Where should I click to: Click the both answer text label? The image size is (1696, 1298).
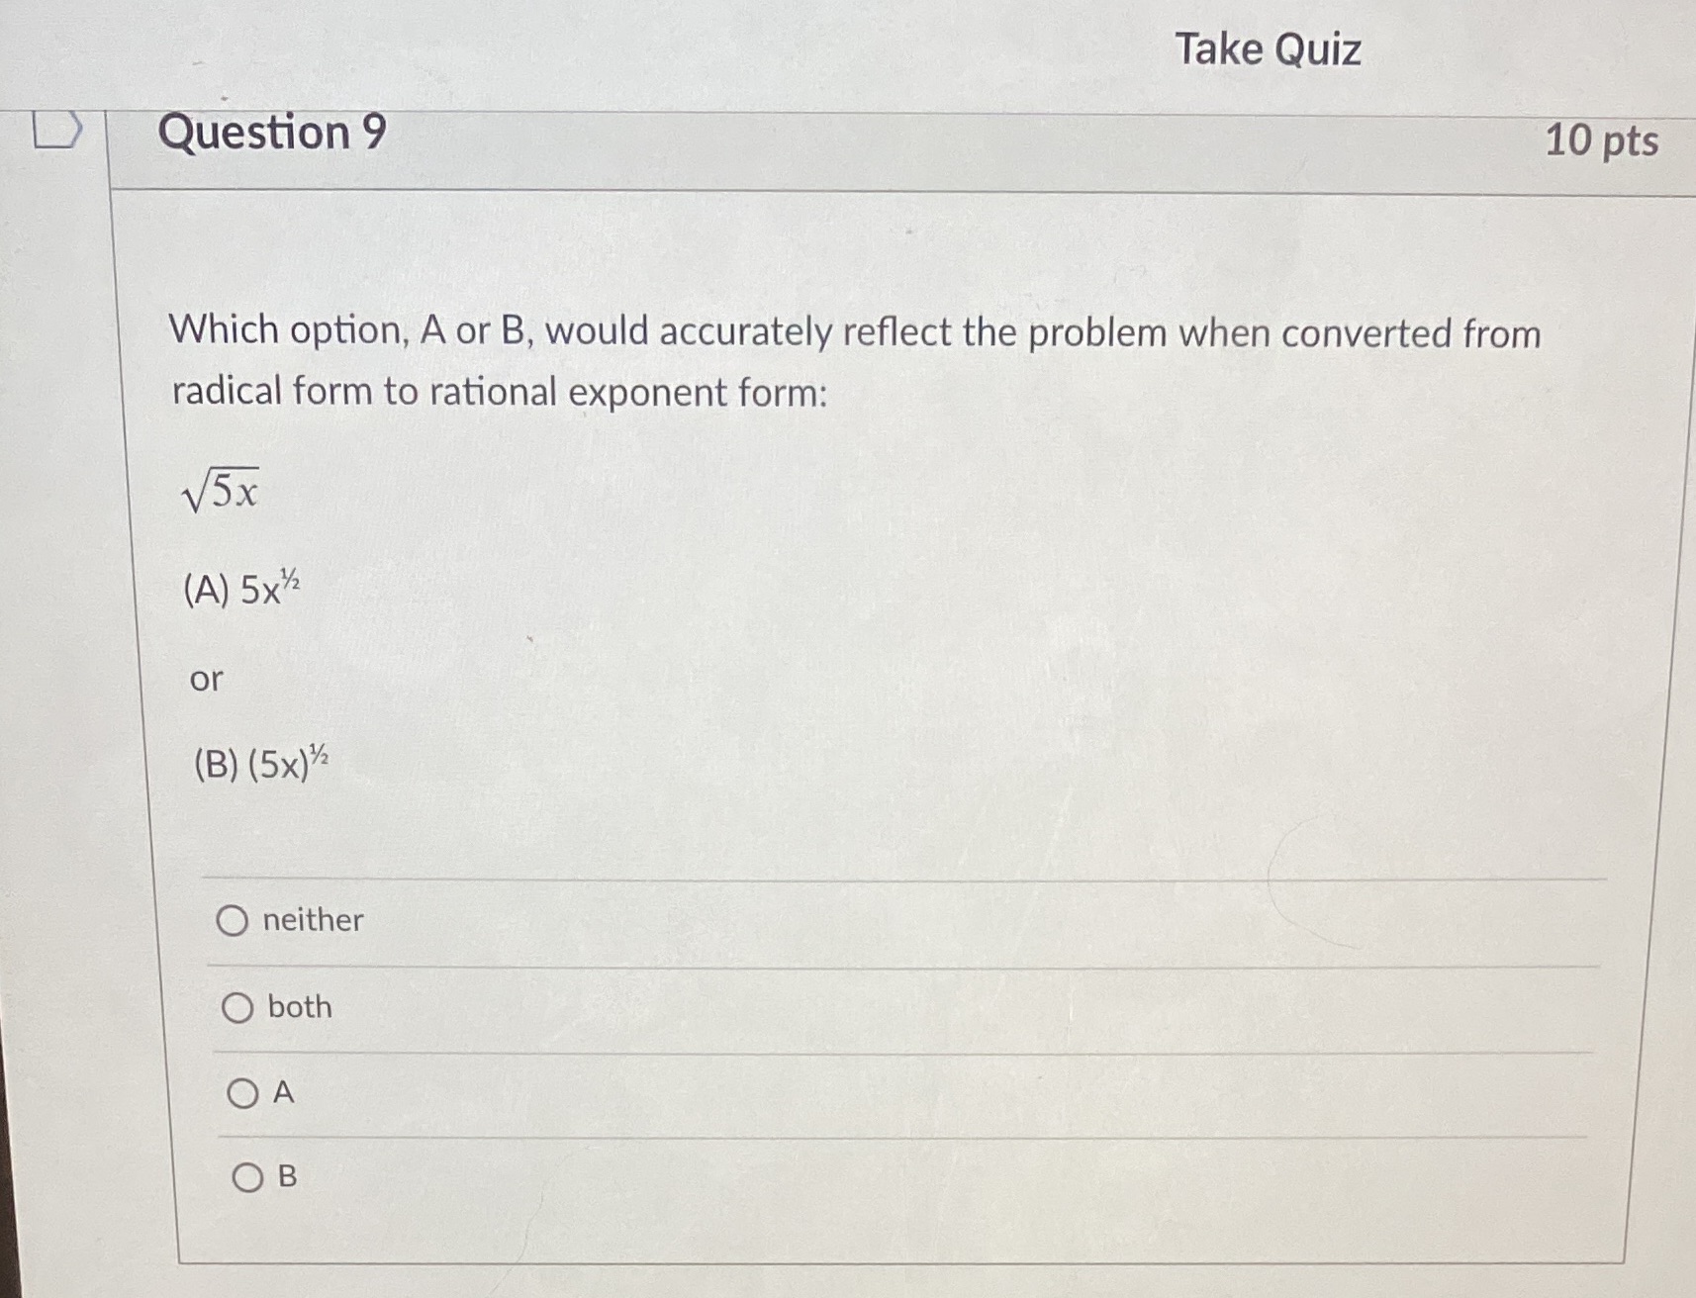[297, 1007]
